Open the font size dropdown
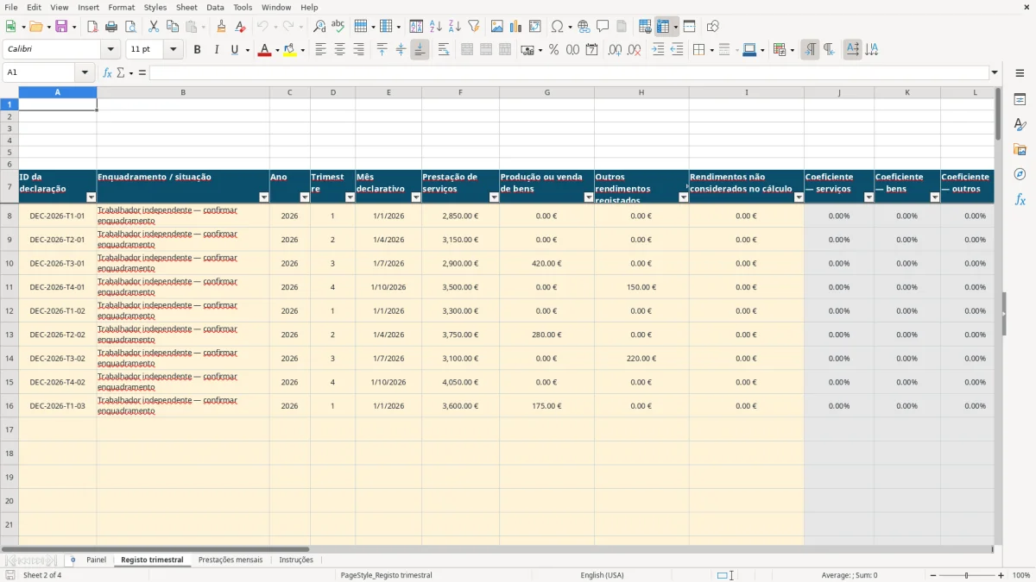Viewport: 1036px width, 582px height. (x=174, y=50)
